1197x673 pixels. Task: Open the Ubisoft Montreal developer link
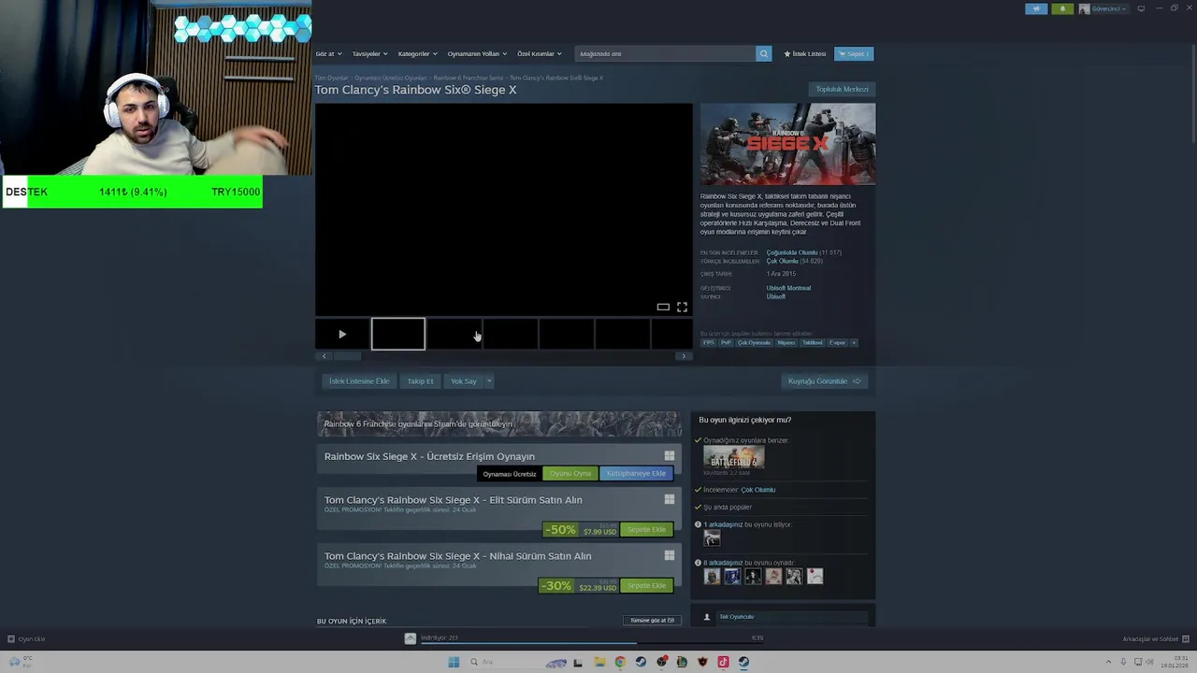pos(788,288)
